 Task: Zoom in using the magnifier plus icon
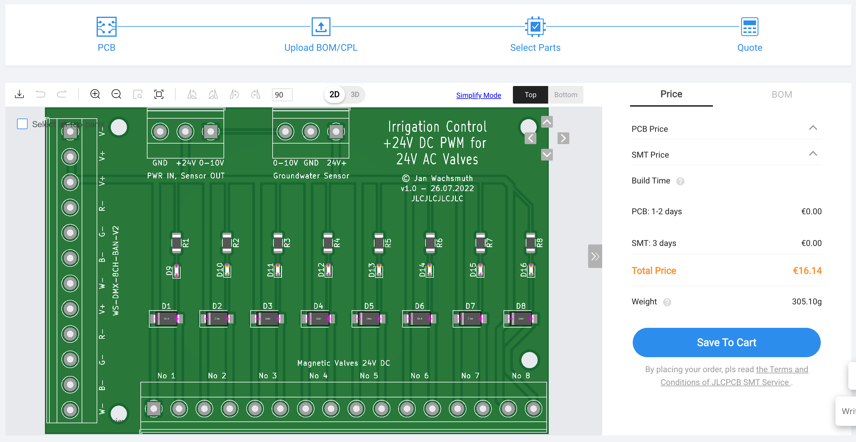click(95, 94)
